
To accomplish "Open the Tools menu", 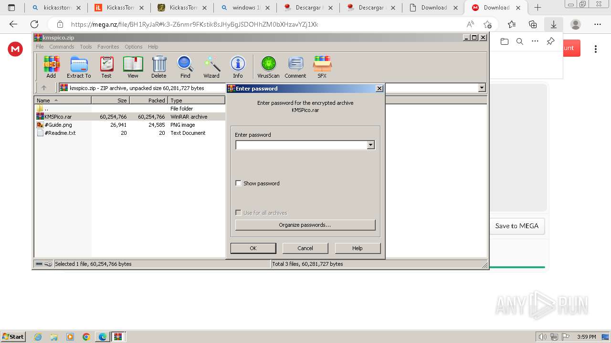I will (86, 47).
